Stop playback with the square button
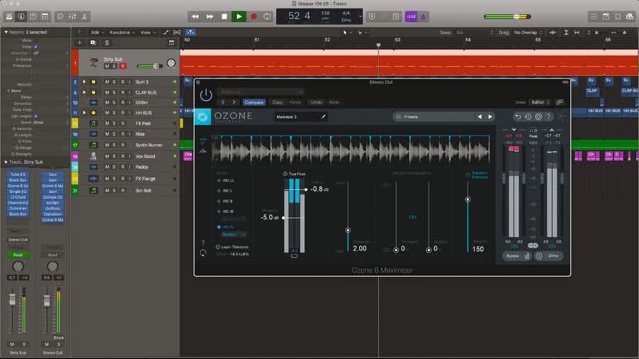 [224, 17]
